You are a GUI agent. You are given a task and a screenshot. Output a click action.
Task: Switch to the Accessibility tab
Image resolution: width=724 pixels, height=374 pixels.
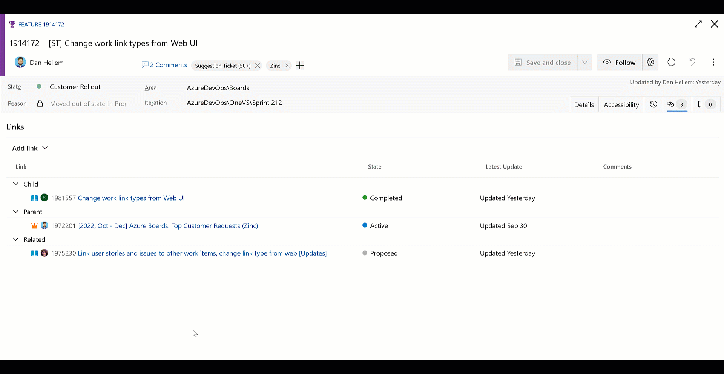pos(621,104)
